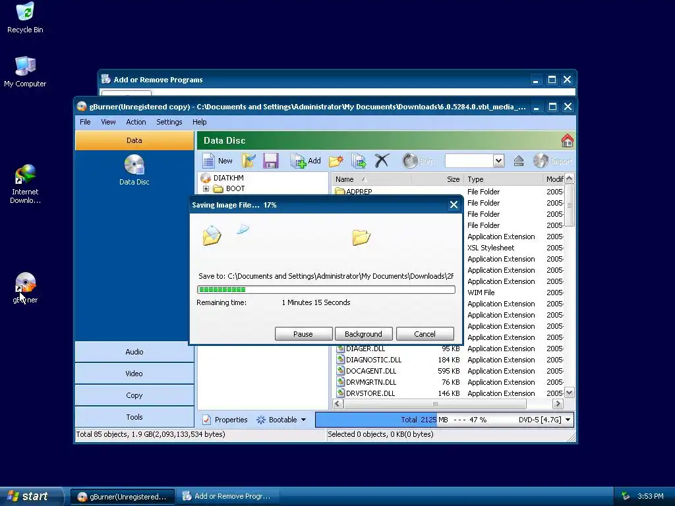675x506 pixels.
Task: Click the horizontal scrollbar left arrow
Action: pyautogui.click(x=337, y=404)
